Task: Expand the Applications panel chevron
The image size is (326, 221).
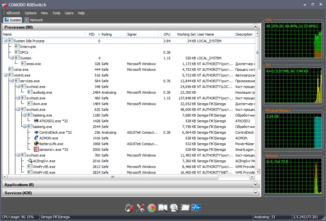Action: click(x=255, y=184)
